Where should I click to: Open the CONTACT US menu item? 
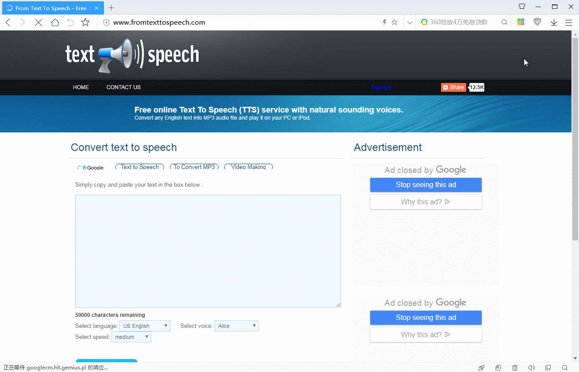(x=123, y=87)
